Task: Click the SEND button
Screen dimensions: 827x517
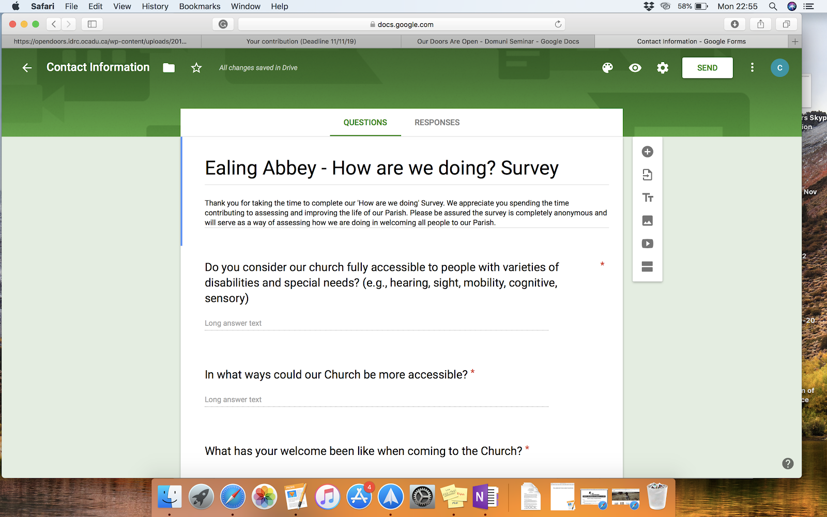Action: point(707,68)
